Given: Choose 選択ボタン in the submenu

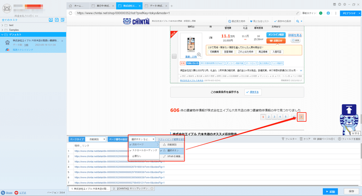Looking at the screenshot, I should [x=172, y=151].
